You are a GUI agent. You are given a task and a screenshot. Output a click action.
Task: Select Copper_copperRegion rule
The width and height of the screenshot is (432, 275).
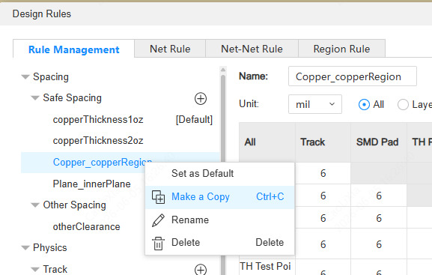click(103, 162)
